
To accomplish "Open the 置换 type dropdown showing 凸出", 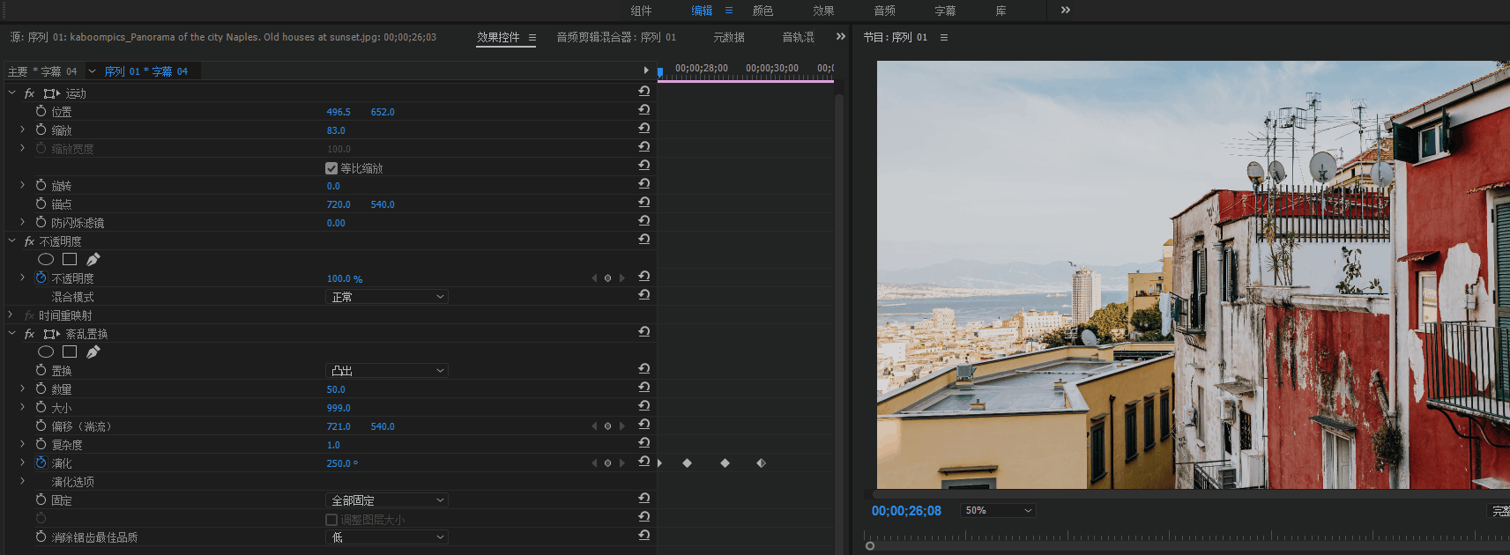I will [x=387, y=371].
